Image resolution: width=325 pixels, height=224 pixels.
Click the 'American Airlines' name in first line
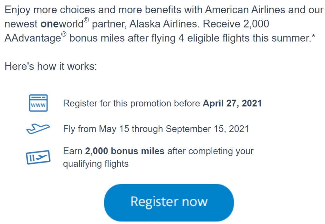[x=245, y=10]
